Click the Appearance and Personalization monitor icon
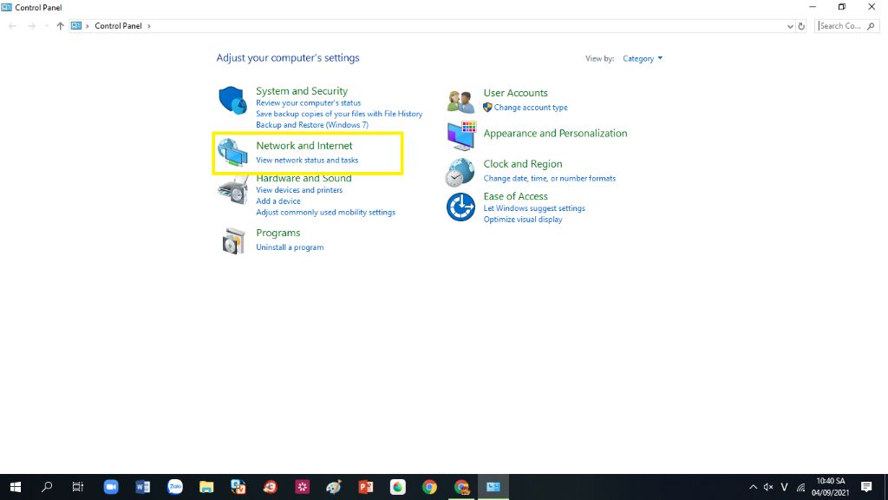The width and height of the screenshot is (888, 500). [x=461, y=135]
